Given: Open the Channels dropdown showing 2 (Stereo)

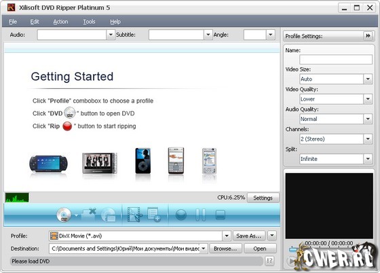Looking at the screenshot, I should click(x=368, y=139).
